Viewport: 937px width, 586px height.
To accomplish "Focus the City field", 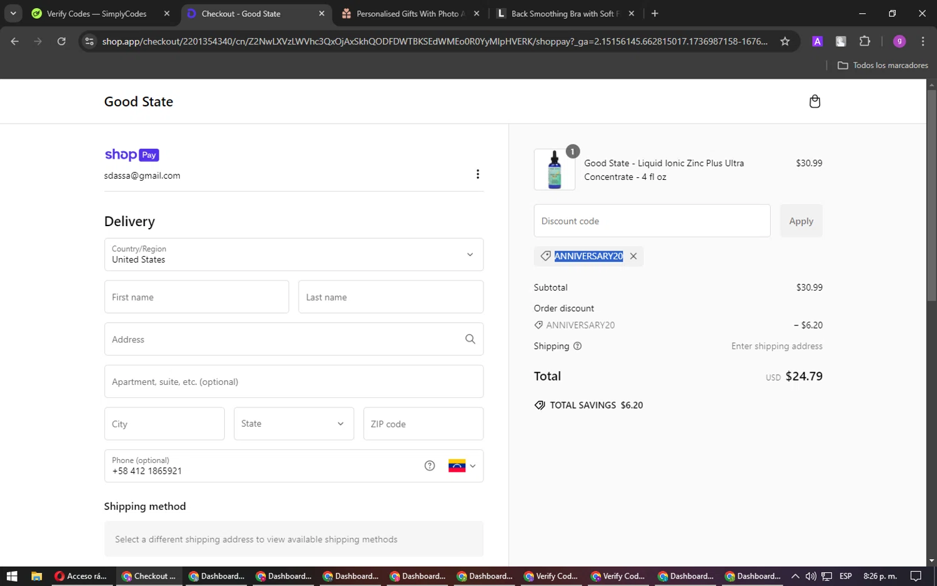I will pyautogui.click(x=164, y=424).
